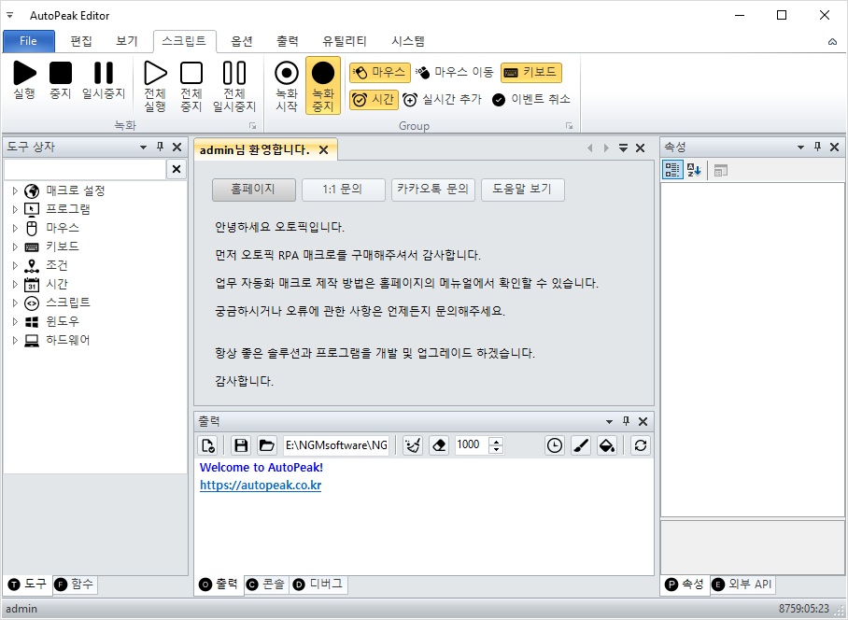This screenshot has width=848, height=620.
Task: Switch to the 외부 API tab
Action: [742, 585]
